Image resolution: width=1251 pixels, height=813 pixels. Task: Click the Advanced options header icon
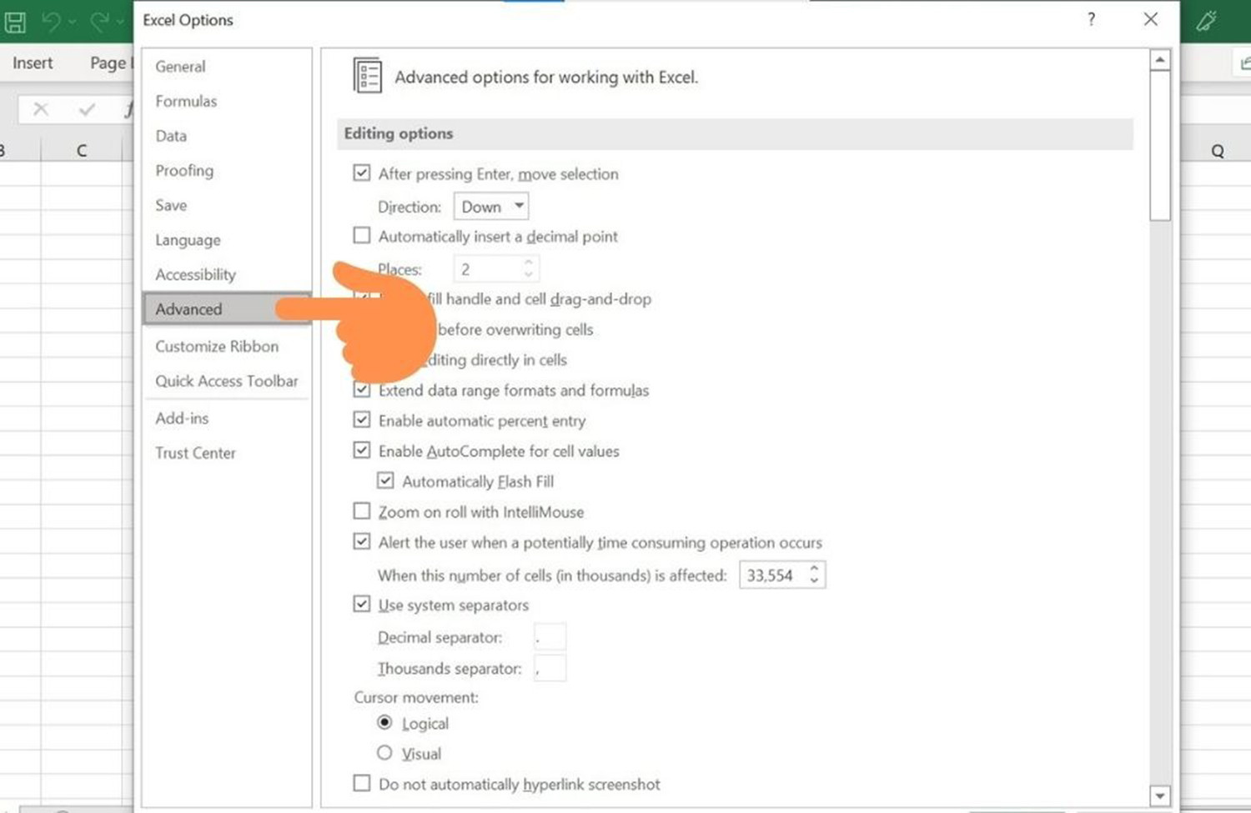pyautogui.click(x=368, y=76)
